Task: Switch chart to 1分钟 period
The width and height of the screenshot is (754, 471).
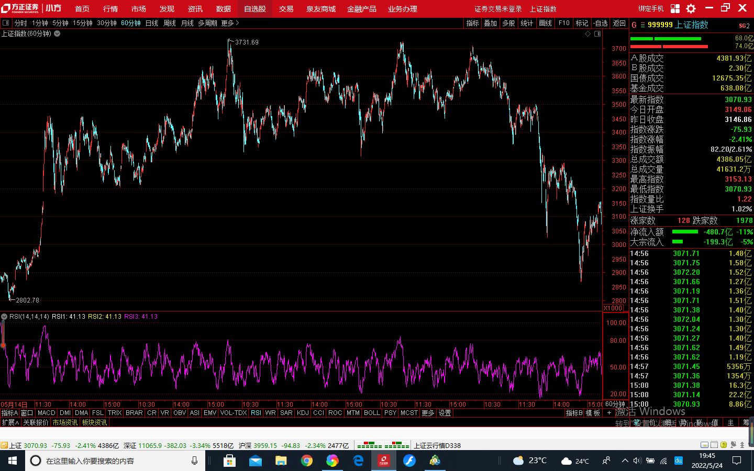Action: point(40,23)
